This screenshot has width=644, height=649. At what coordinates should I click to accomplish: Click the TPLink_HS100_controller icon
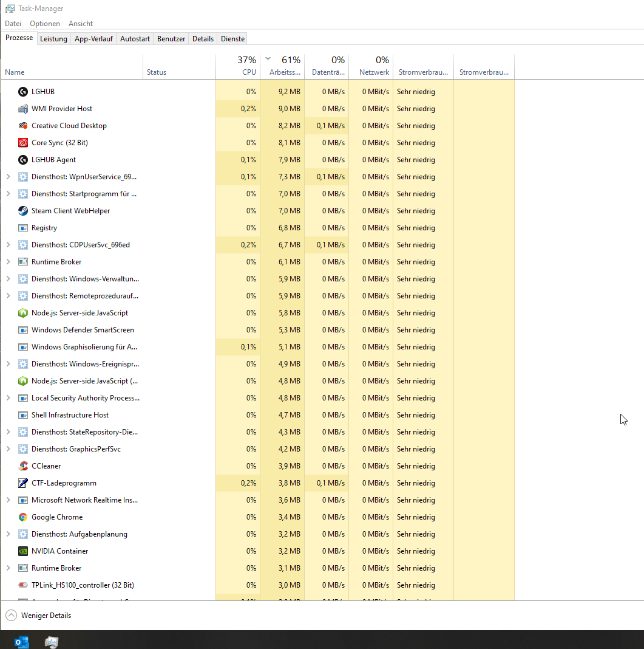pos(23,585)
